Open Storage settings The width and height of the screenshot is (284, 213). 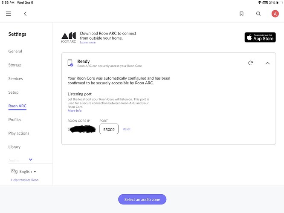coord(15,65)
